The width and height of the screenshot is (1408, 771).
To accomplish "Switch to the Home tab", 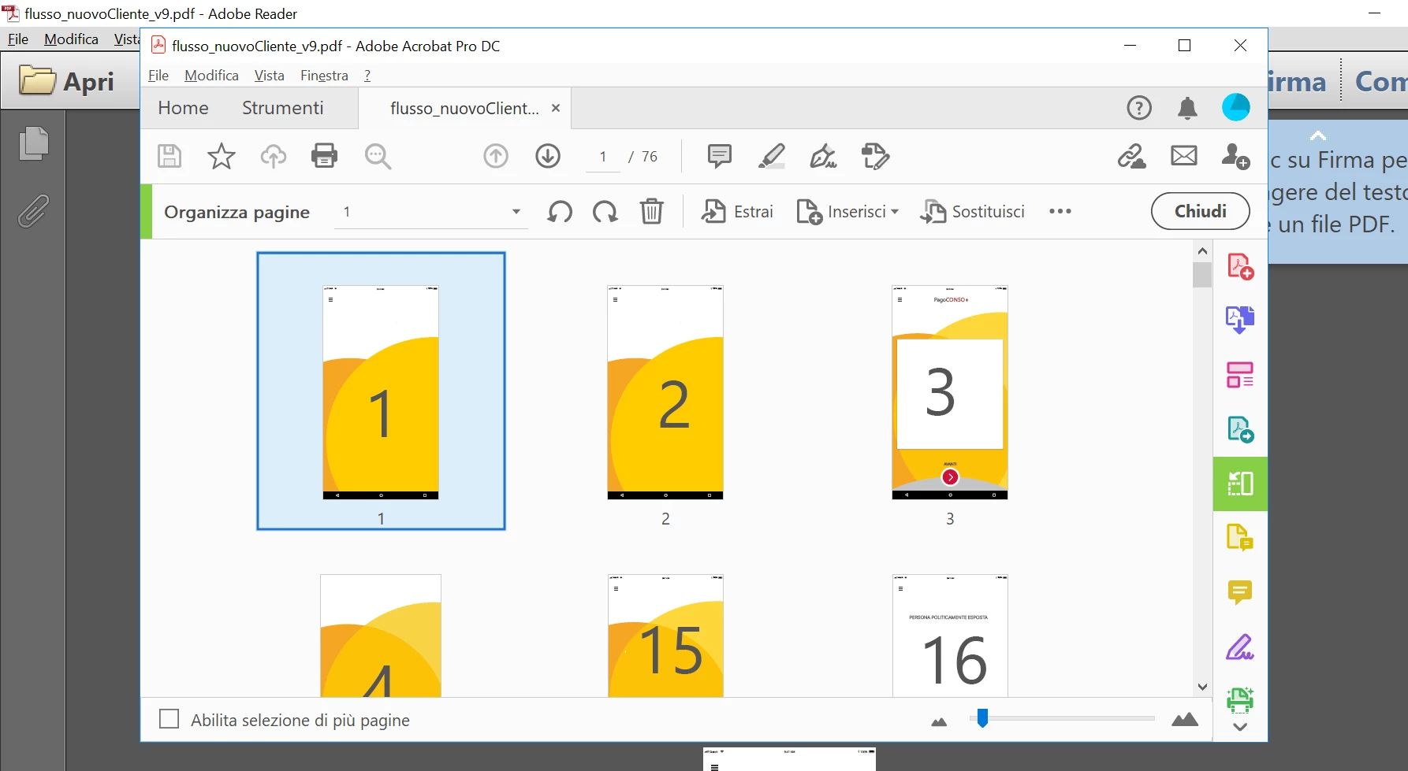I will [183, 108].
